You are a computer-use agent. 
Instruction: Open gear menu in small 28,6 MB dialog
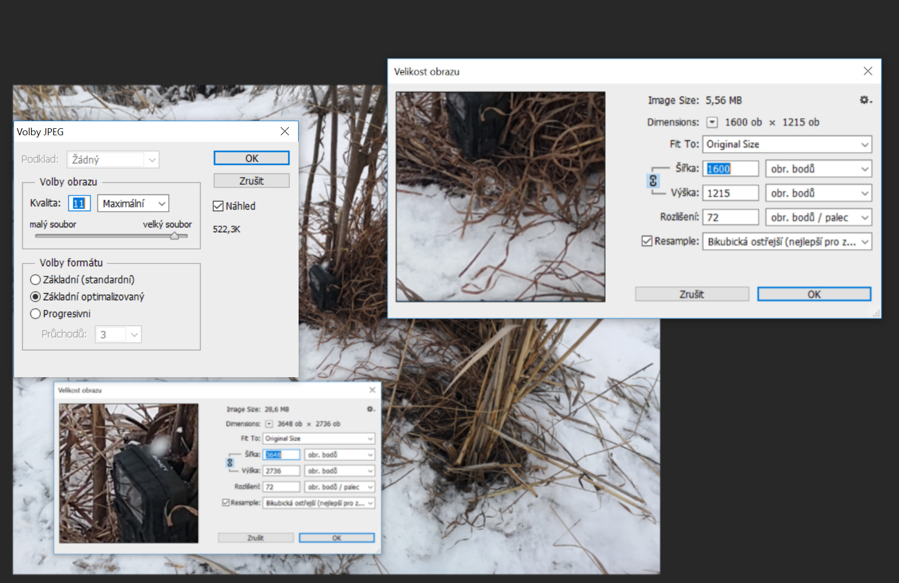click(370, 410)
